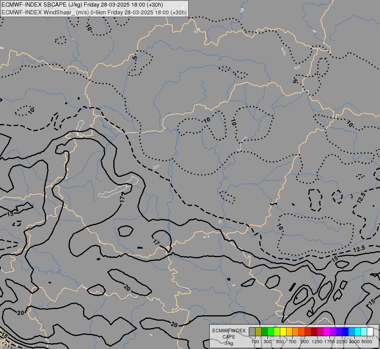Screen dimensions: 380x349
Task: Click the 5000 value in the legend
Action: [x=367, y=342]
